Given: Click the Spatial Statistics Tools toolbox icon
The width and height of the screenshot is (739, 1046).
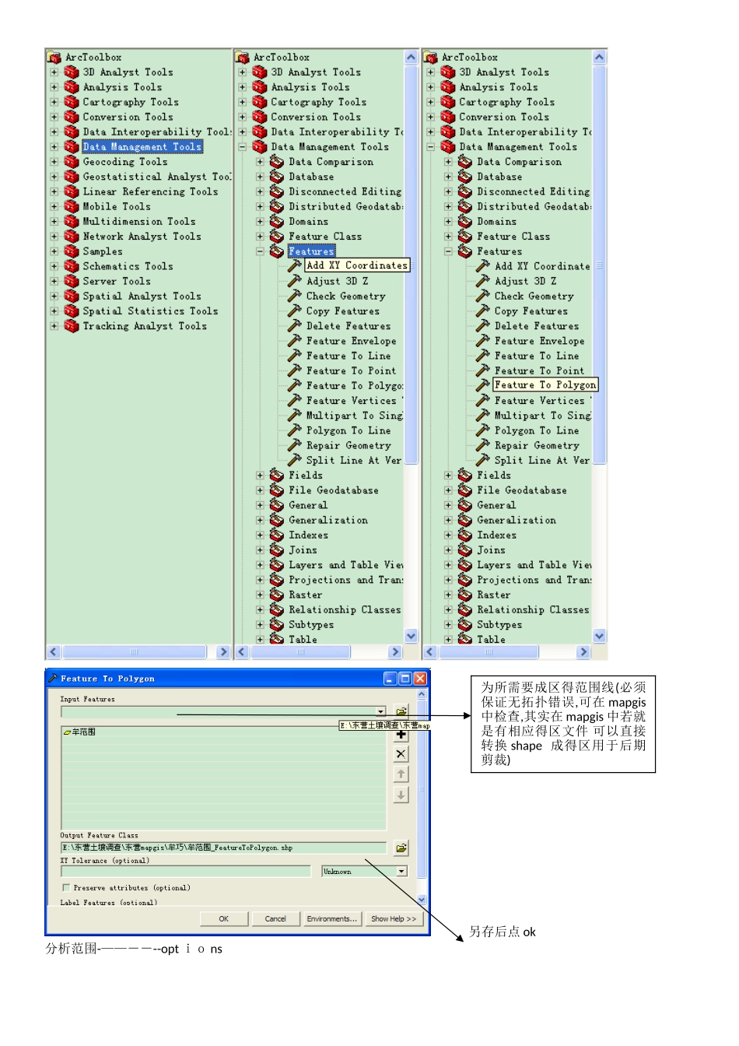Looking at the screenshot, I should point(72,311).
